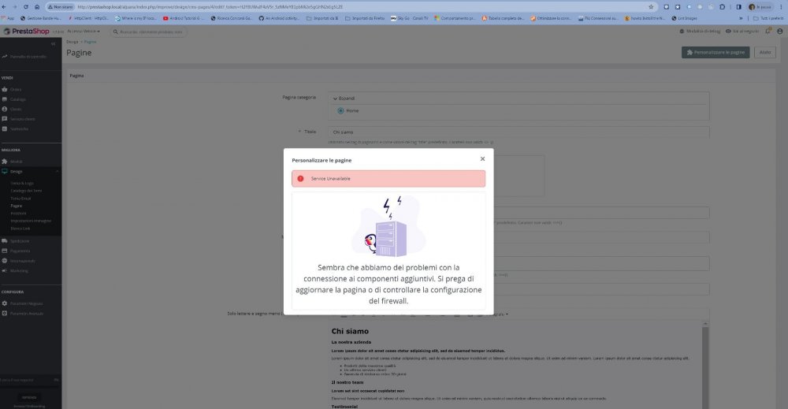Open Tema Email submenu item

[x=20, y=199]
